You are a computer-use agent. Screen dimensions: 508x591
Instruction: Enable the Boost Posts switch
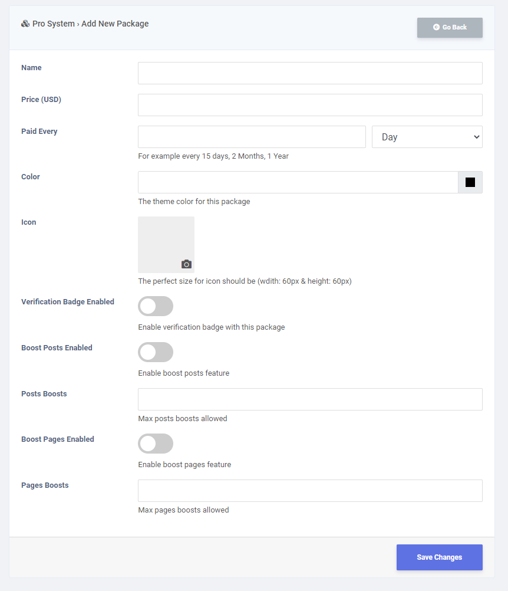pos(156,352)
